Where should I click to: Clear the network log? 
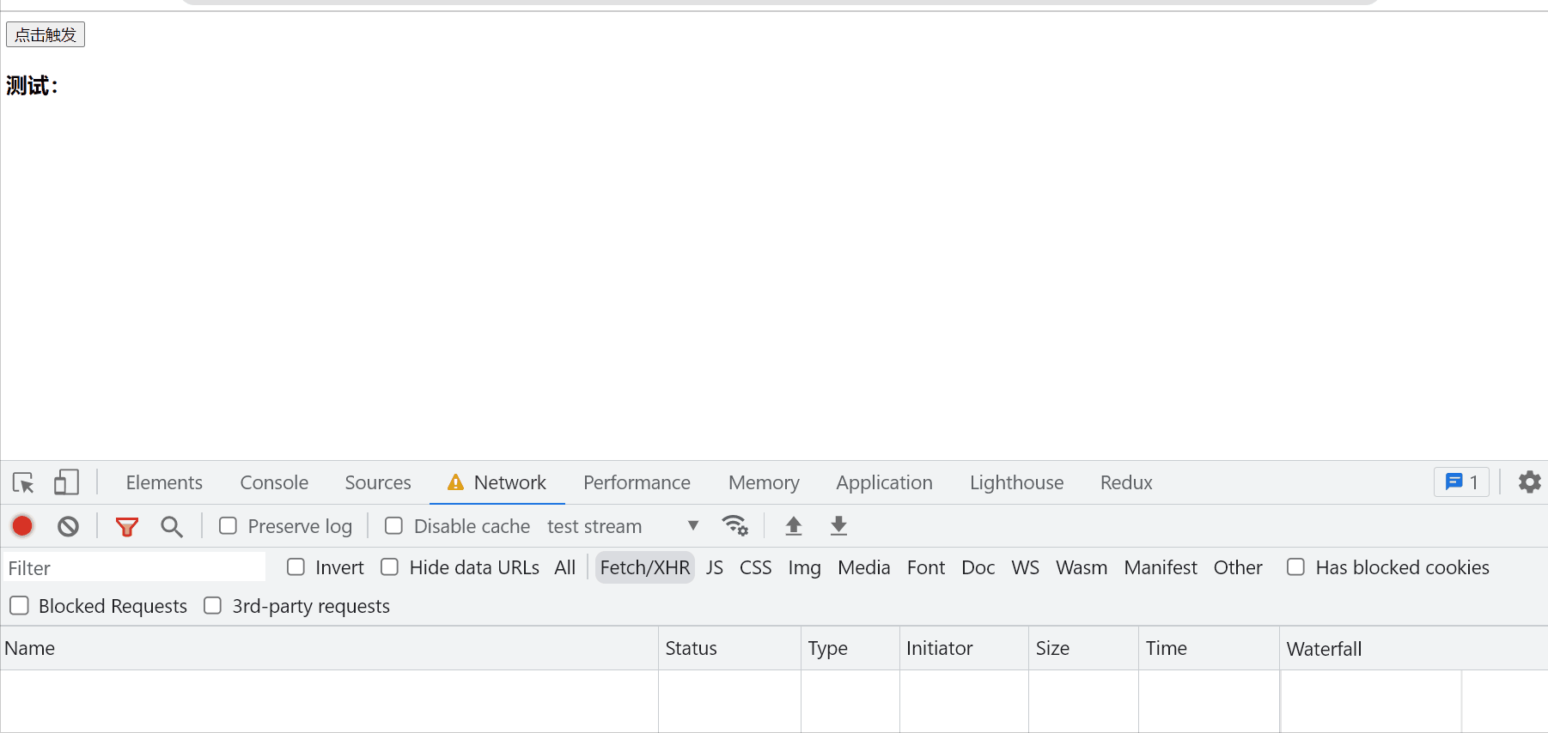68,526
